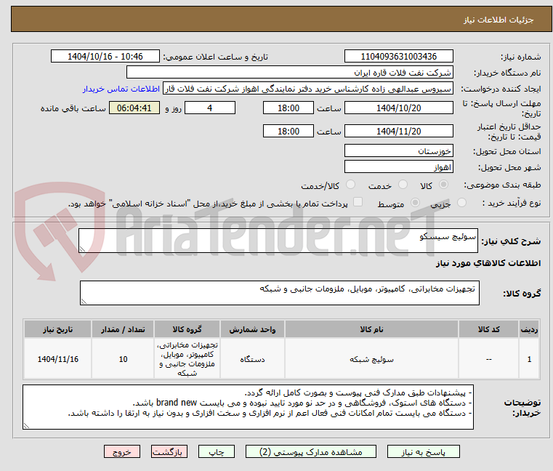Click the ردیف column header
The width and height of the screenshot is (553, 471).
click(x=529, y=329)
